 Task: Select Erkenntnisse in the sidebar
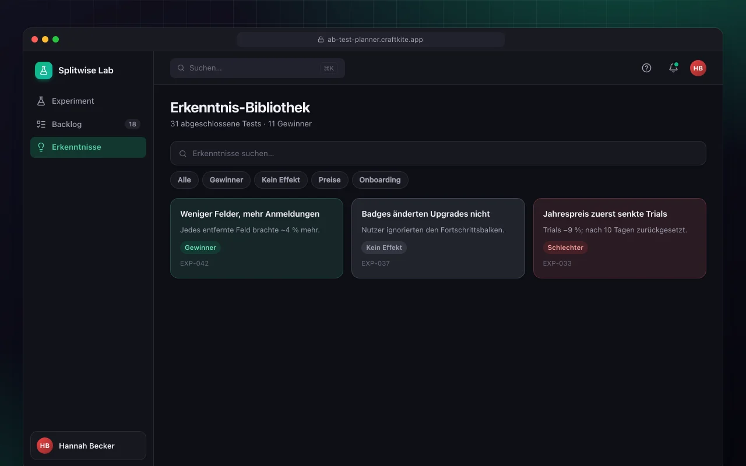coord(88,147)
